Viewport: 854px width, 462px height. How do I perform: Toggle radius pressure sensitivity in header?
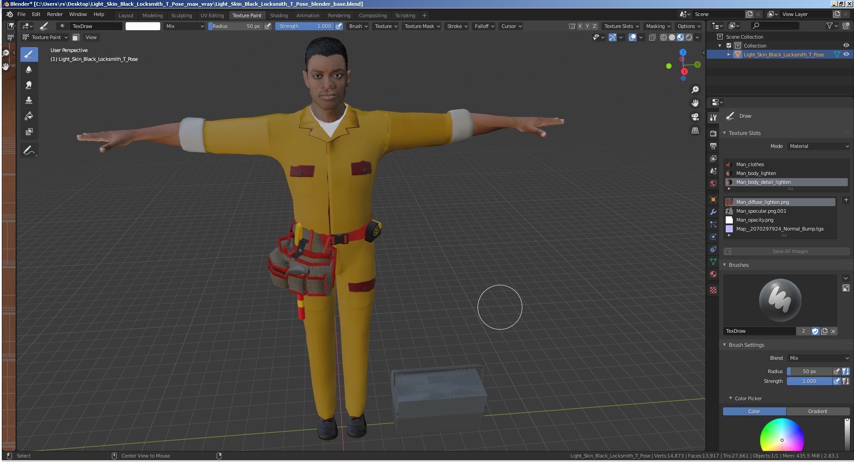pyautogui.click(x=268, y=26)
